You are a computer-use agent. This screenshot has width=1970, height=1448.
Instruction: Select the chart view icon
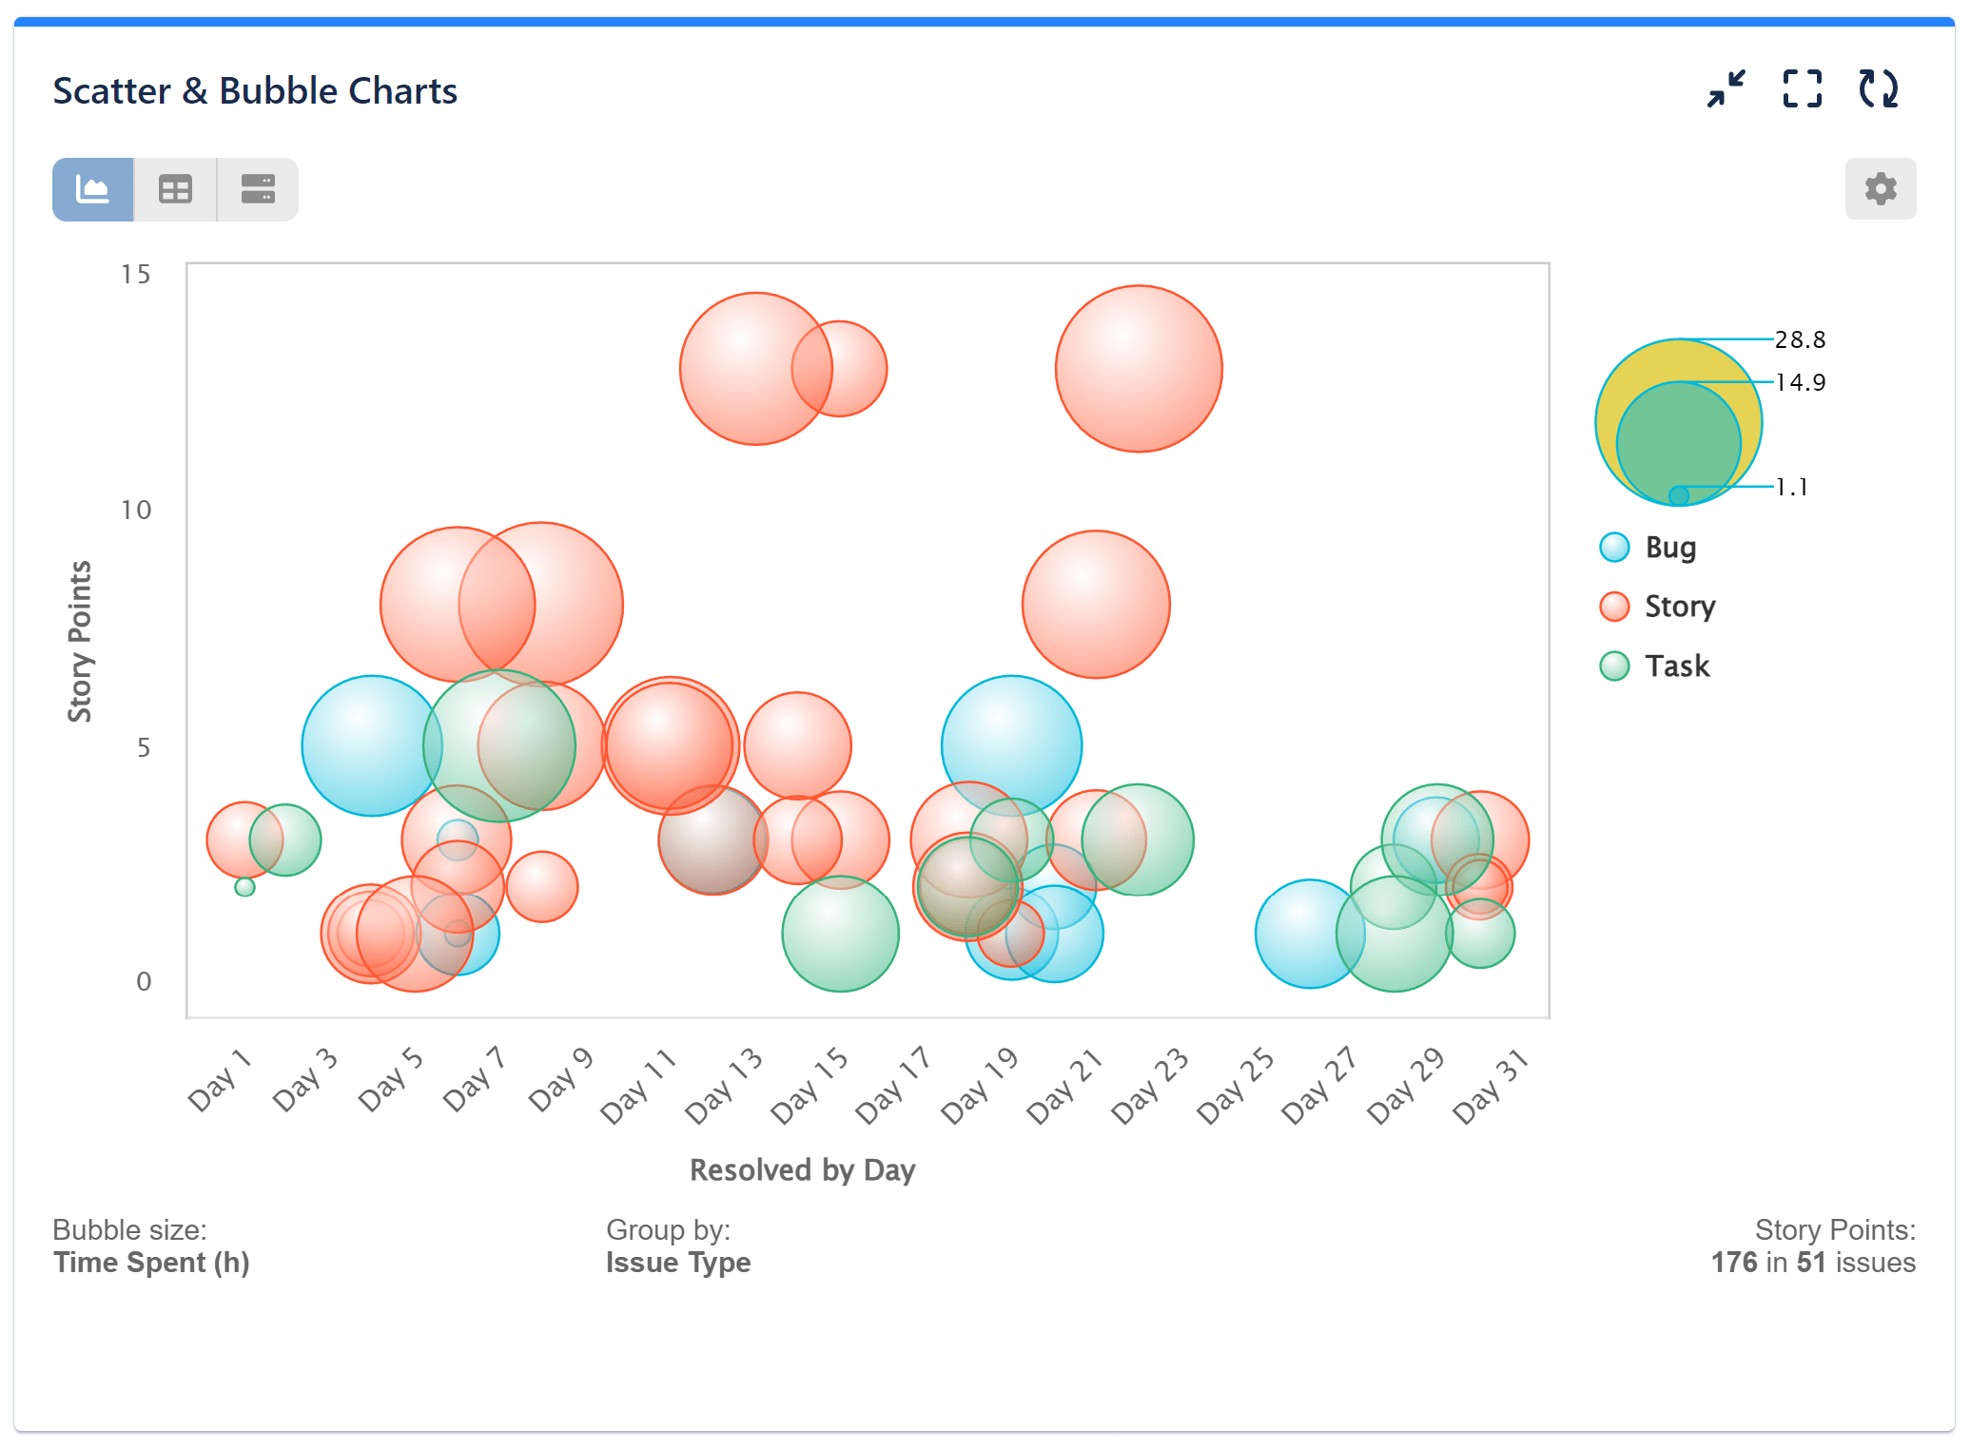[x=92, y=189]
